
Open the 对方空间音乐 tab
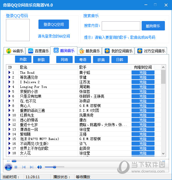click(151, 51)
